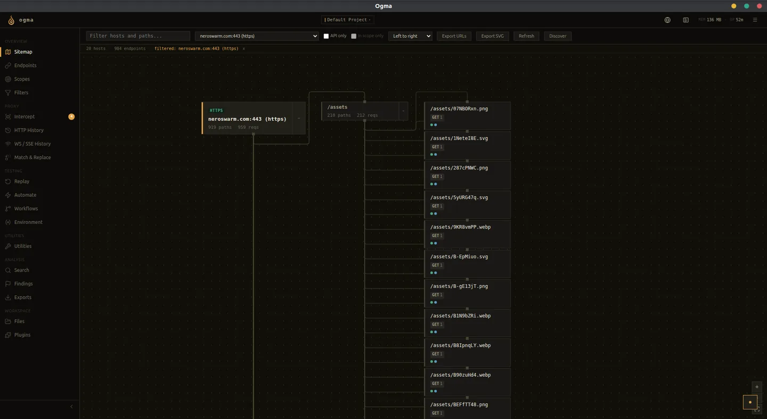Image resolution: width=767 pixels, height=419 pixels.
Task: Click the Replay circular arrow icon
Action: 8,181
